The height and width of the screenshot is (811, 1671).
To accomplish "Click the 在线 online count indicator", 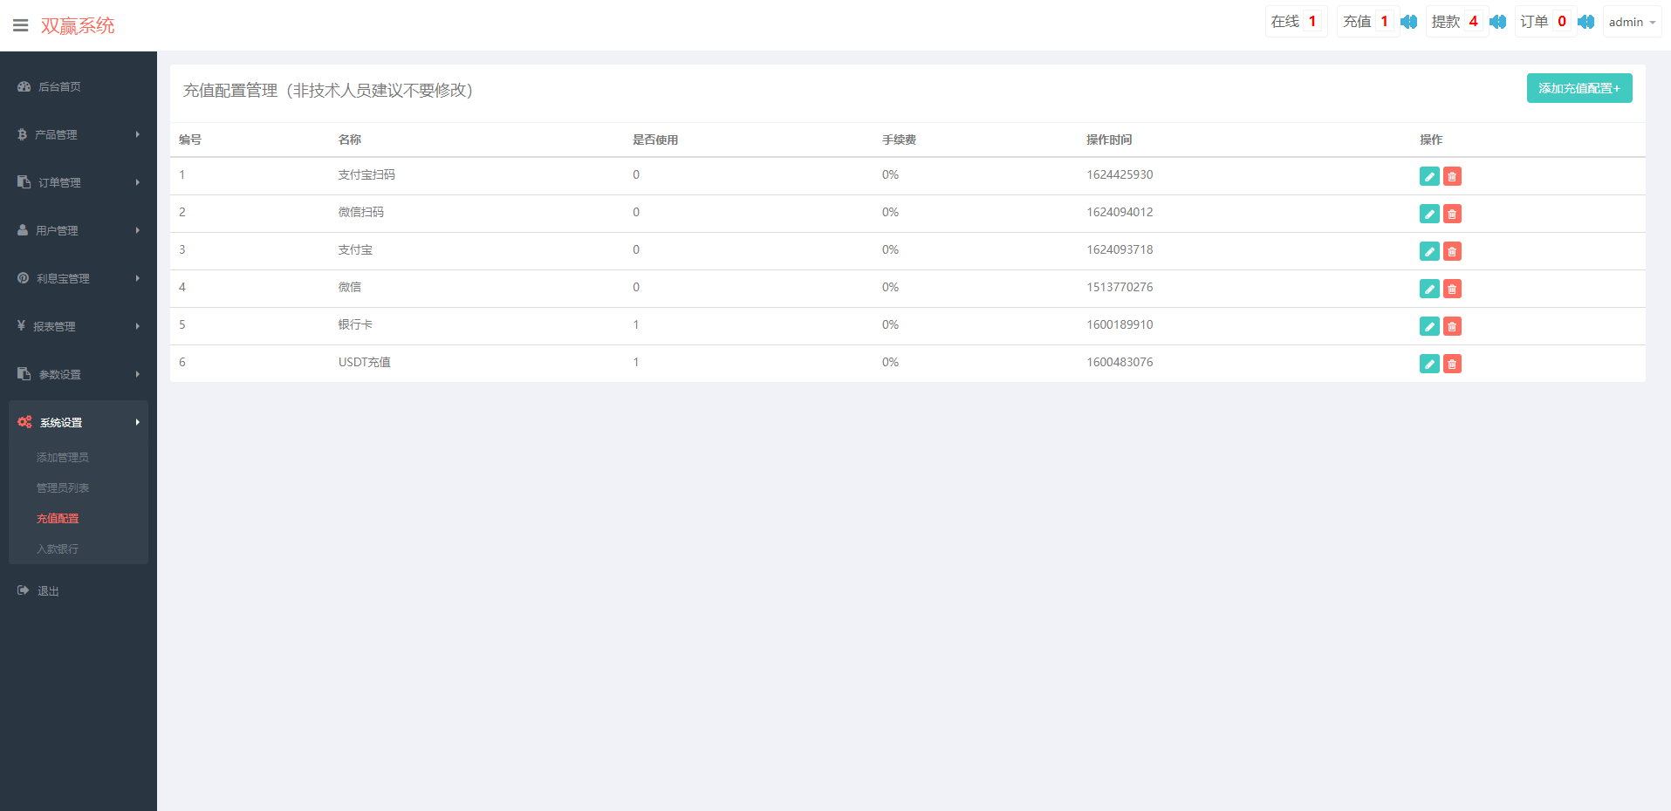I will 1295,22.
